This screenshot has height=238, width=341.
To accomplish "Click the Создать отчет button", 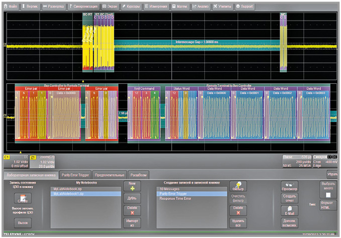I will 288,198.
